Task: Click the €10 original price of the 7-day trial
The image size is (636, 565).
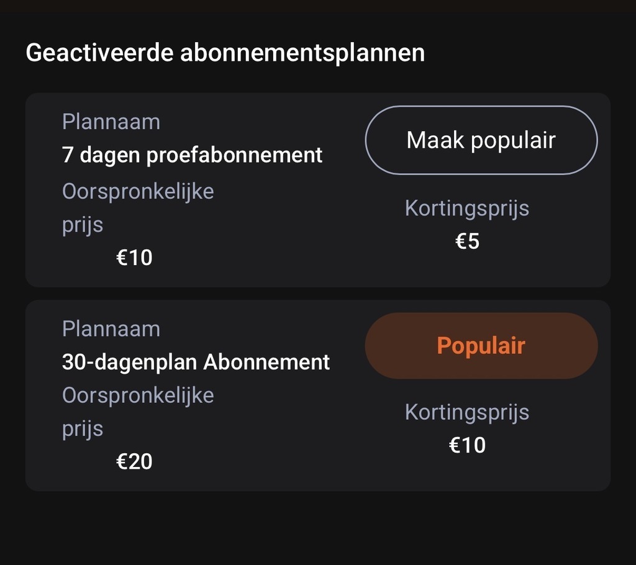Action: 134,256
